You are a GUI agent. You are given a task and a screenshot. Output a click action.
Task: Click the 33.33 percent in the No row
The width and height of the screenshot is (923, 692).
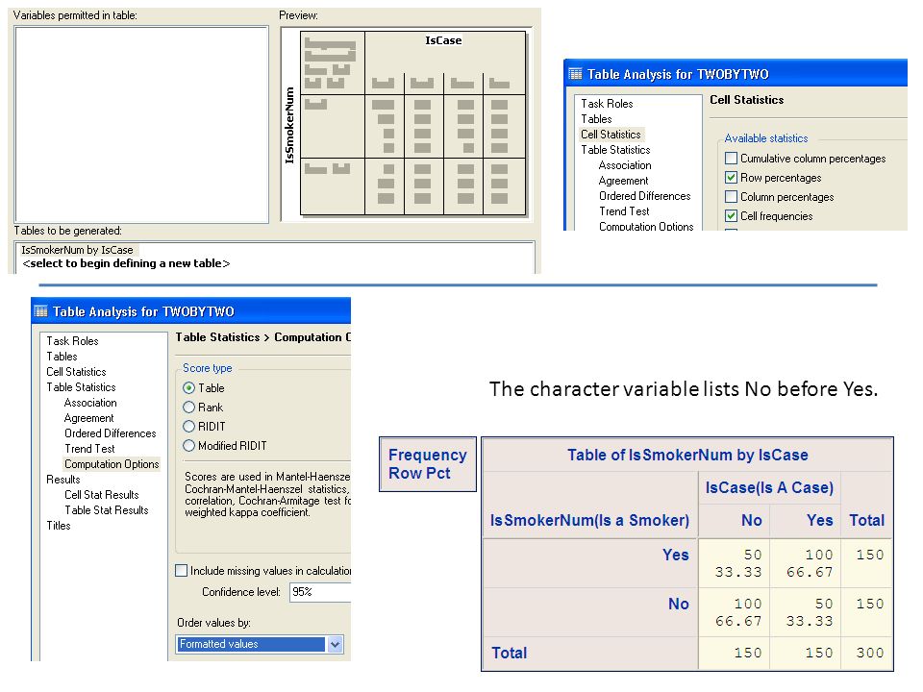810,621
